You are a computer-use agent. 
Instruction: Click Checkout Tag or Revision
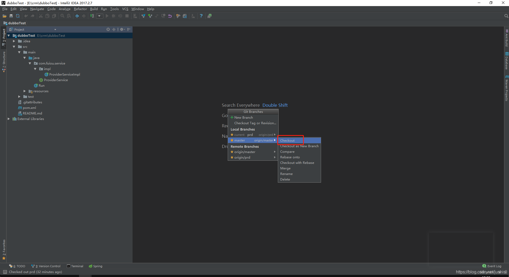tap(253, 123)
